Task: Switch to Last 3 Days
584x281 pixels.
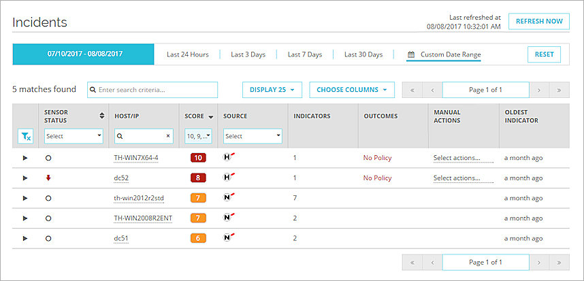Action: [248, 54]
